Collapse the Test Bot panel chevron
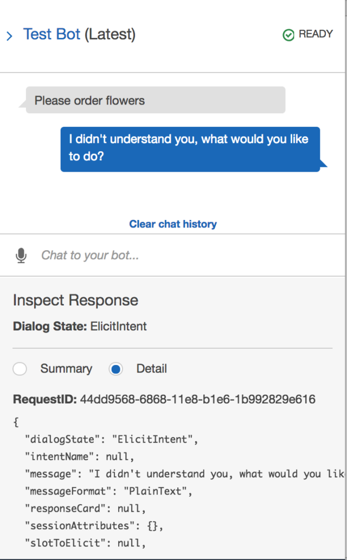 click(9, 36)
